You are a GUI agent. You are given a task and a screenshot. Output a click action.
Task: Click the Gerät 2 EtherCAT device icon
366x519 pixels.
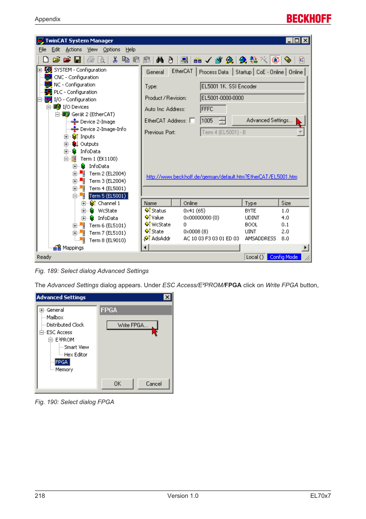66,114
